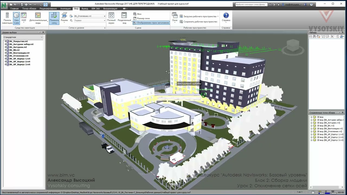Click the Undo quick-access icon

click(30, 4)
